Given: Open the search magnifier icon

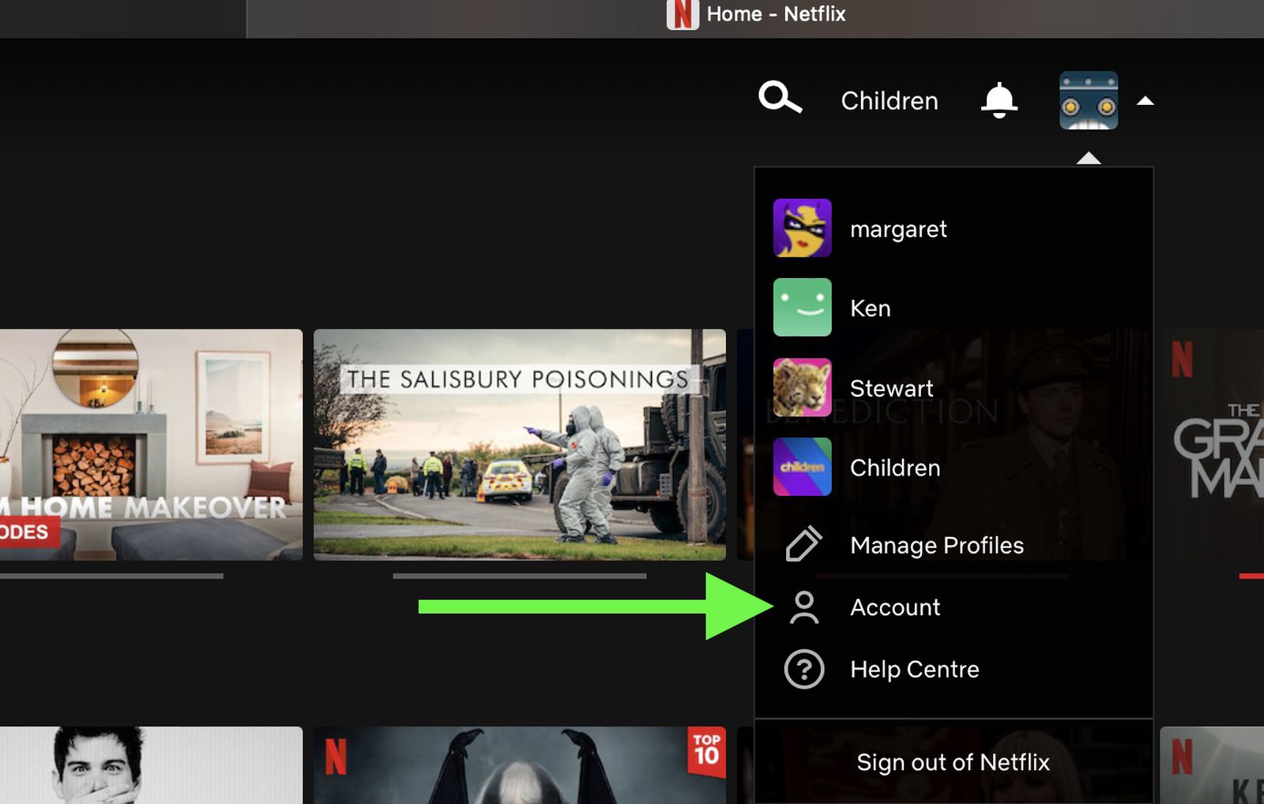Looking at the screenshot, I should pos(779,99).
